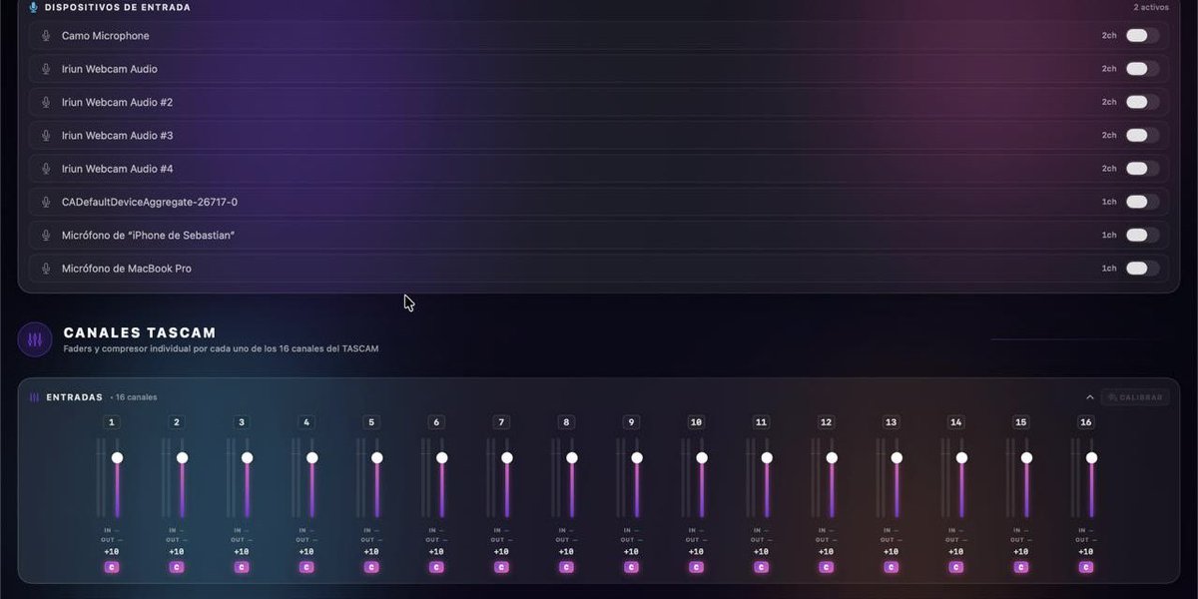Viewport: 1198px width, 599px height.
Task: Toggle compressor C badge on channel 10
Action: pyautogui.click(x=696, y=567)
